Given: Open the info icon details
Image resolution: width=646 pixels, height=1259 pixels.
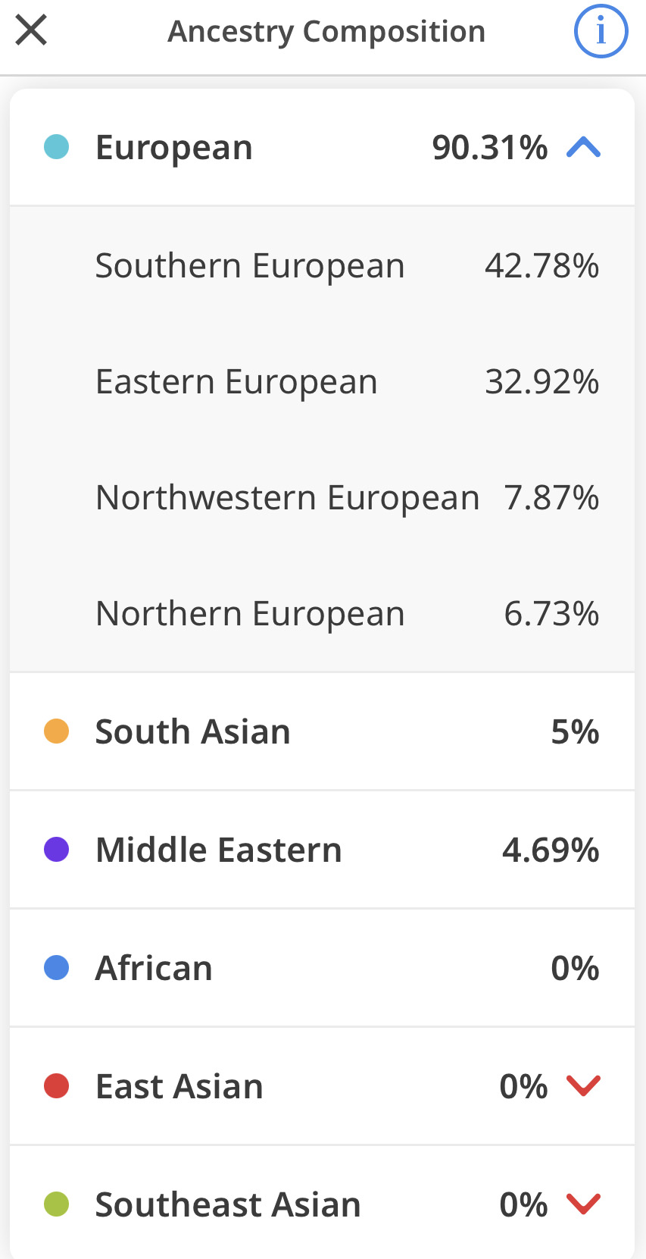Looking at the screenshot, I should [x=601, y=31].
